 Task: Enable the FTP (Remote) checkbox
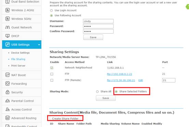pyautogui.click(x=52, y=80)
